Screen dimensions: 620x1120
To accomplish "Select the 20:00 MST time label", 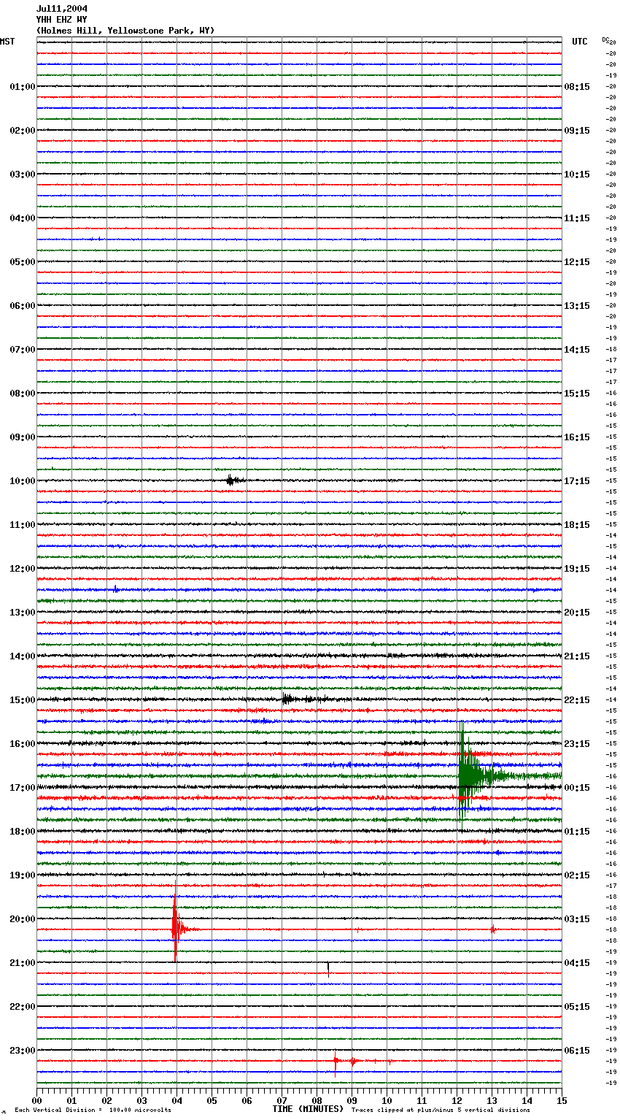I will [x=22, y=919].
